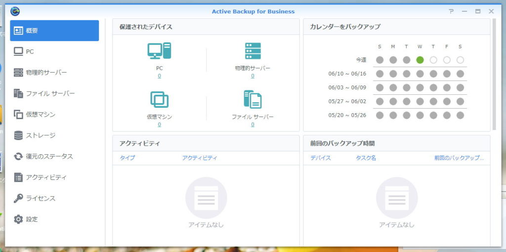The width and height of the screenshot is (506, 252).
Task: Click the 物理的サーバー rack icon in devices panel
Action: pos(253,51)
